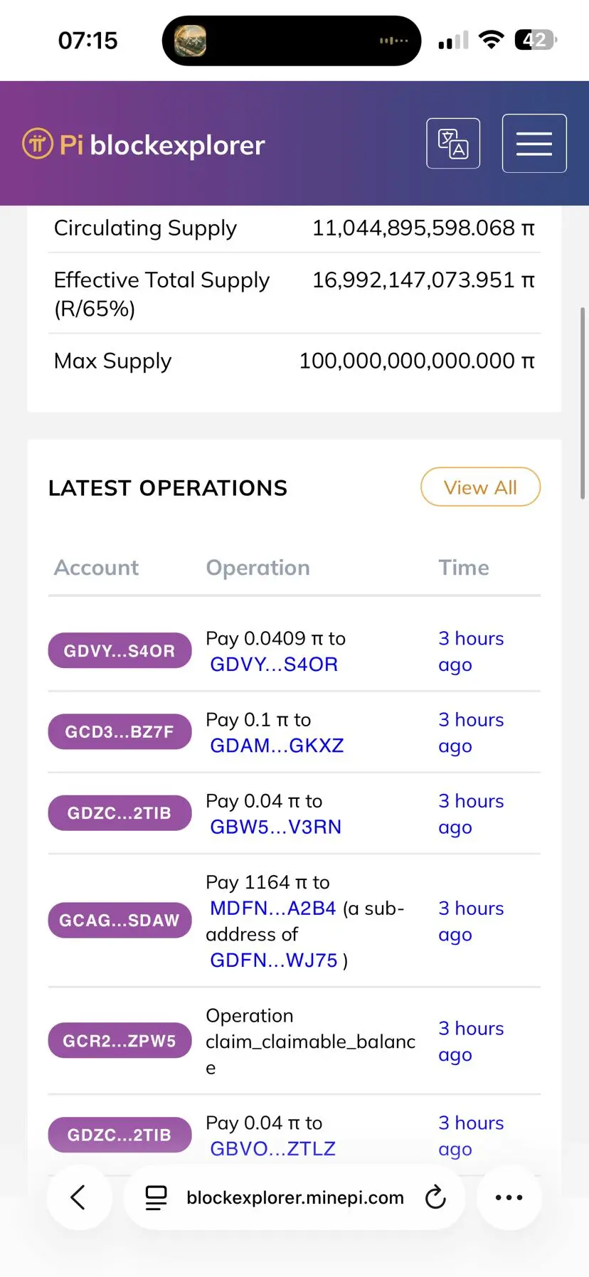Follow sub-address link MDFN...A2B4

tap(272, 908)
